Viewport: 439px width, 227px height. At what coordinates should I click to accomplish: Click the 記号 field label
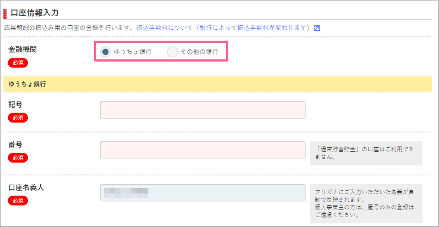pyautogui.click(x=15, y=105)
